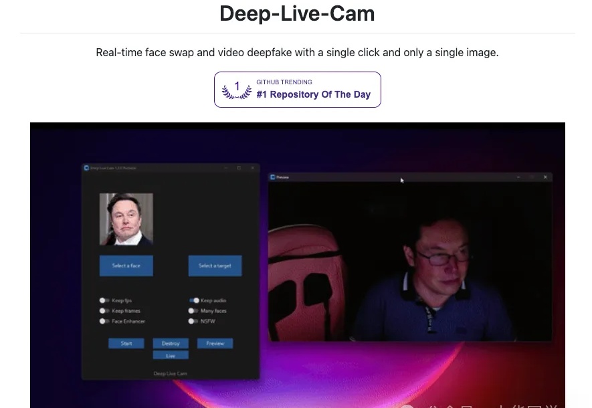Click the #1 Repository Of The Day link
The image size is (592, 408).
312,94
